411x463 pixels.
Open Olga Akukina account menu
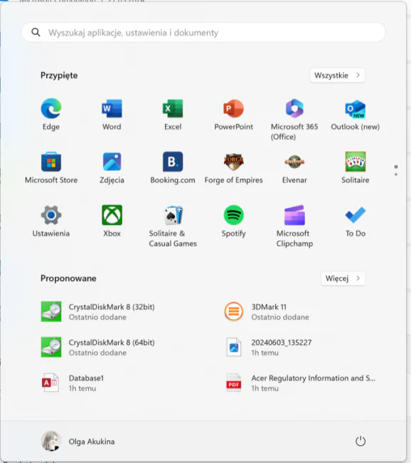click(78, 442)
